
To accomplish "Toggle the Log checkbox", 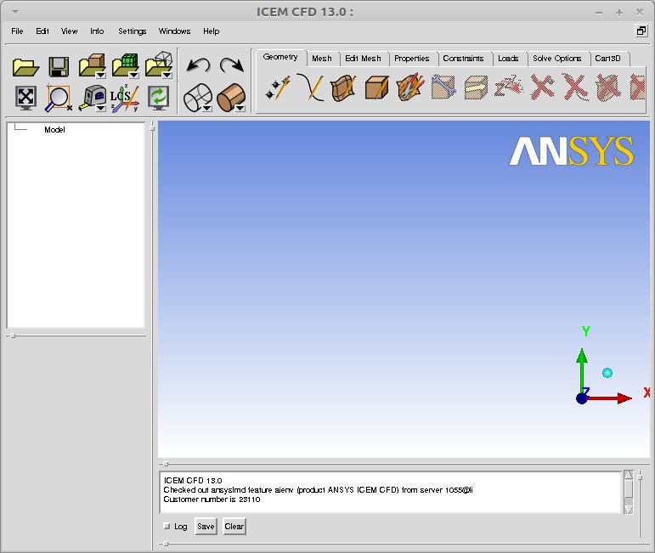I will click(x=167, y=526).
